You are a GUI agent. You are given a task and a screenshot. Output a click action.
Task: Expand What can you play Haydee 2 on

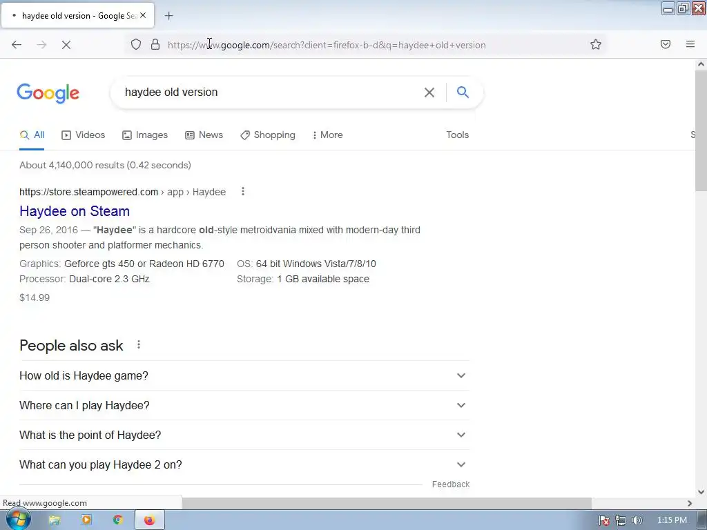point(244,464)
